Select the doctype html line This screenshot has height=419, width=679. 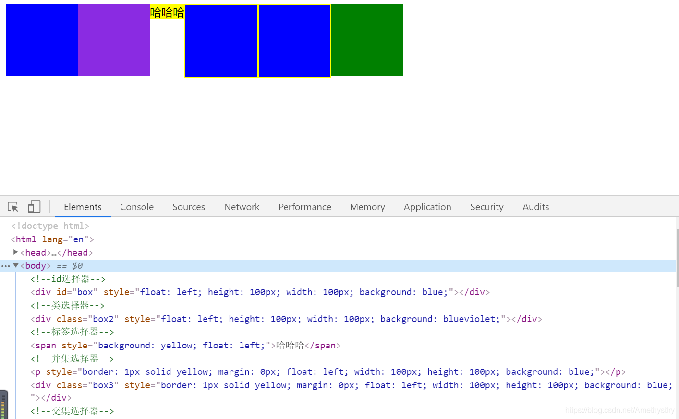[x=50, y=226]
